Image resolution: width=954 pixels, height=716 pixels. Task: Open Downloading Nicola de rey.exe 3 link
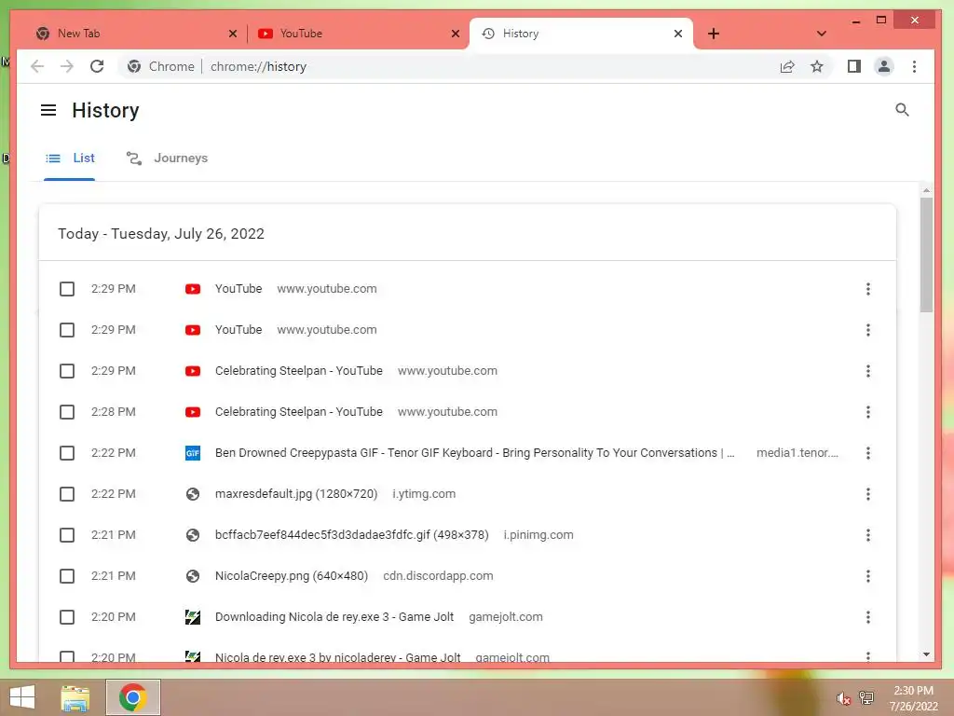(334, 617)
